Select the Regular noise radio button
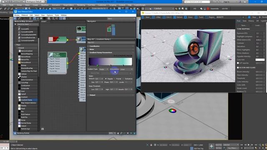 pos(106,79)
